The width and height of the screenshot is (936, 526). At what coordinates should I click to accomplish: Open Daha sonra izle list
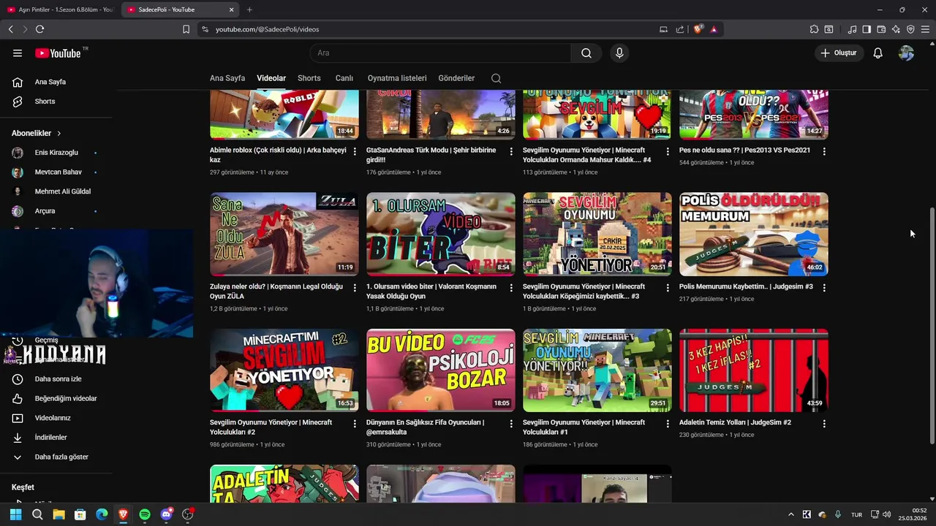[57, 379]
